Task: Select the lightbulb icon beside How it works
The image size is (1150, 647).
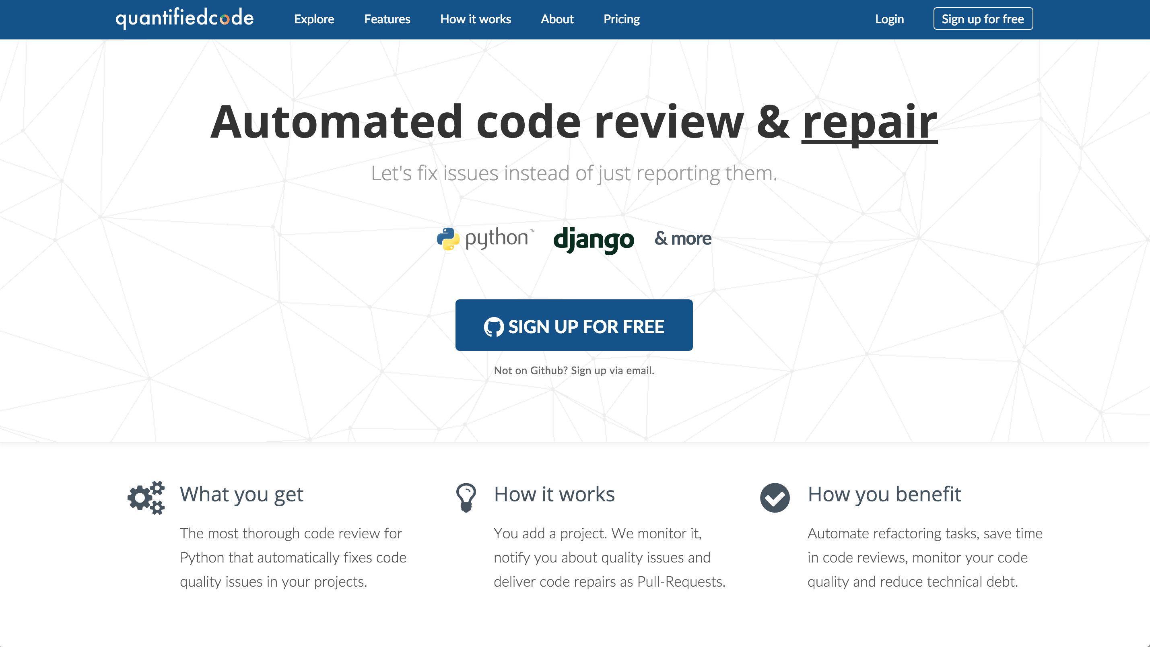Action: (466, 497)
